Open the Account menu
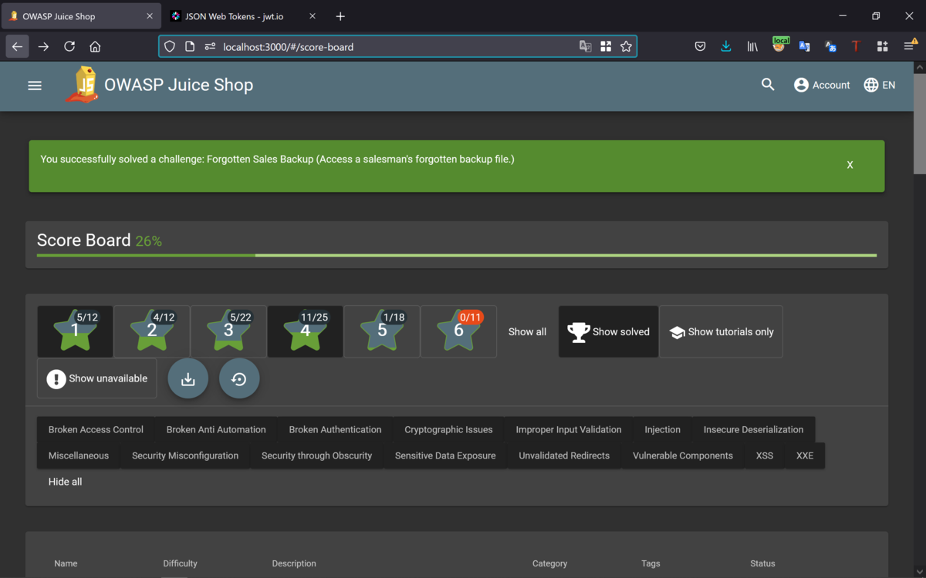 pyautogui.click(x=822, y=85)
